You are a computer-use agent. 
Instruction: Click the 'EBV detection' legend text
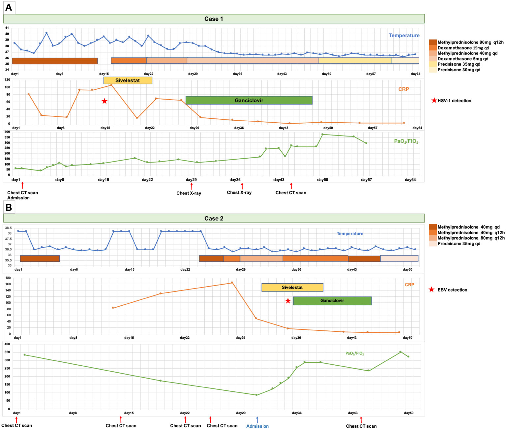point(453,290)
